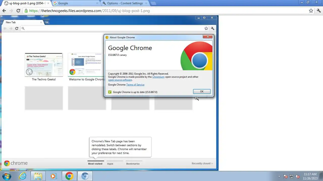The width and height of the screenshot is (323, 181).
Task: Click the pictured browser's back arrow
Action: (x=5, y=28)
